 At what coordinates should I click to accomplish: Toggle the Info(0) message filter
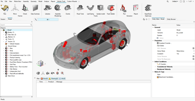[x=62, y=78]
